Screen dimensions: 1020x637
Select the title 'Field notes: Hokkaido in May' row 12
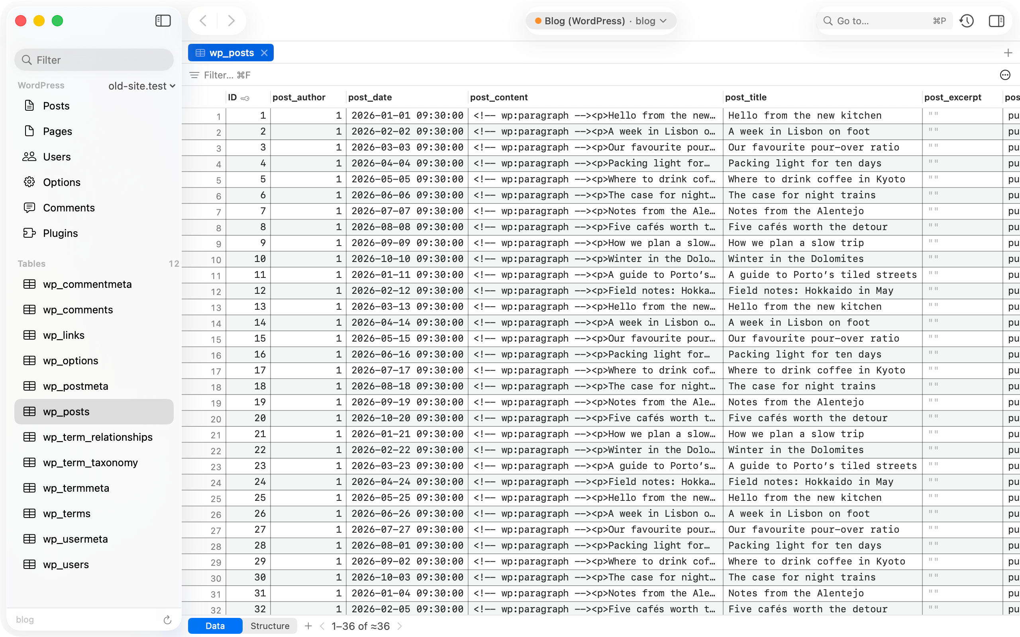tap(822, 291)
